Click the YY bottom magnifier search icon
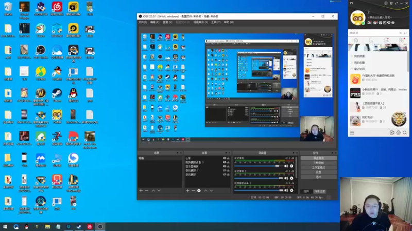The height and width of the screenshot is (231, 412). 405,133
